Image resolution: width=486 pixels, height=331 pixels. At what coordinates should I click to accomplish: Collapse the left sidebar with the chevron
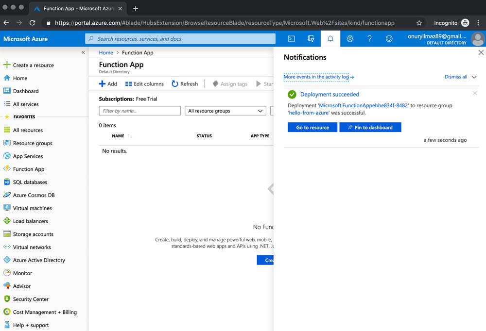(83, 52)
